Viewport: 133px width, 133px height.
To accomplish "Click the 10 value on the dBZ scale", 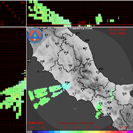I will 65,128.
